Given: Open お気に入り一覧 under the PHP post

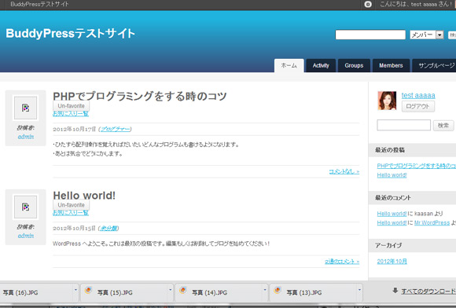Looking at the screenshot, I should (71, 114).
